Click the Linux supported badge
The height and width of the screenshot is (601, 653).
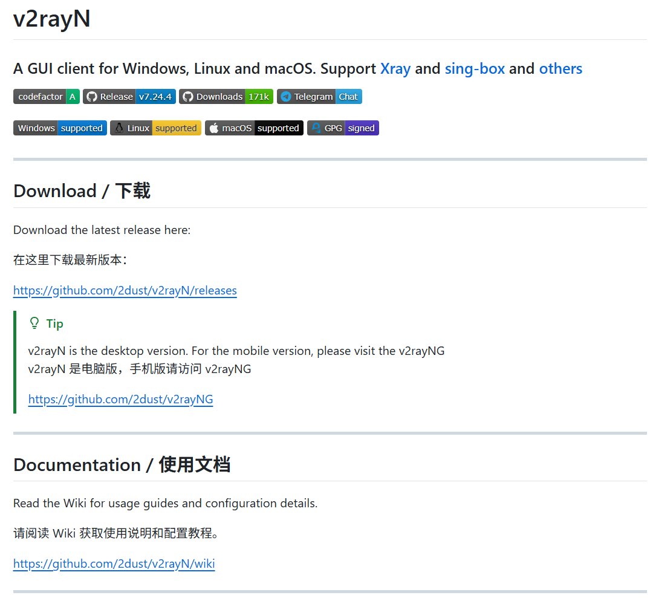pyautogui.click(x=156, y=128)
